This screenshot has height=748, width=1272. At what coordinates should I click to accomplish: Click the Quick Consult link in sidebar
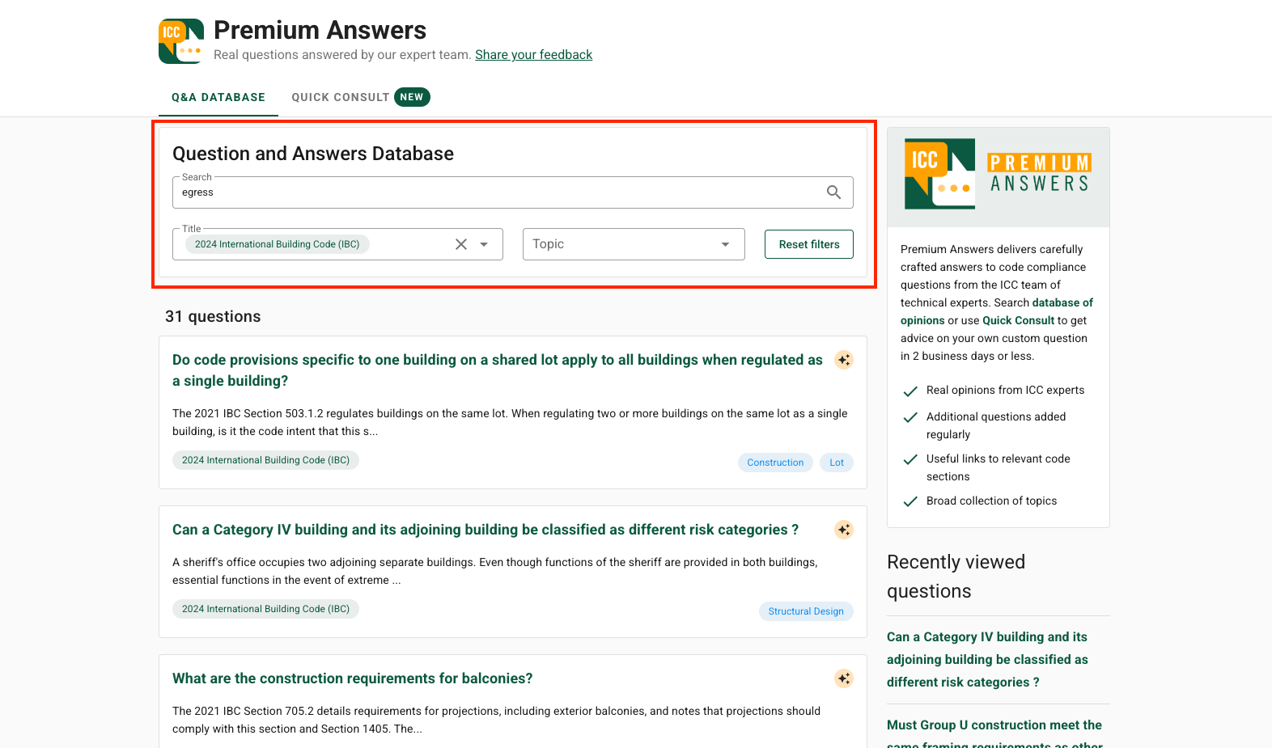pos(1018,320)
